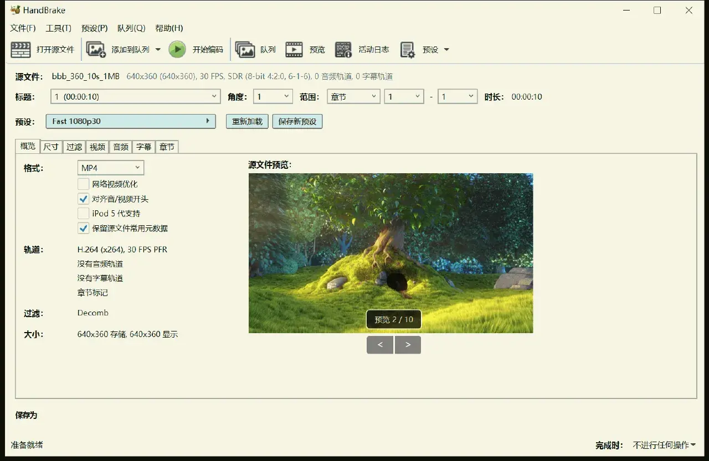Open the activity log icon

343,49
